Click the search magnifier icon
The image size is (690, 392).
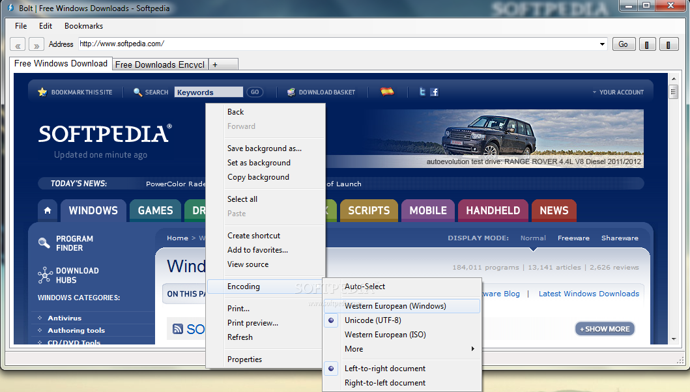point(137,92)
